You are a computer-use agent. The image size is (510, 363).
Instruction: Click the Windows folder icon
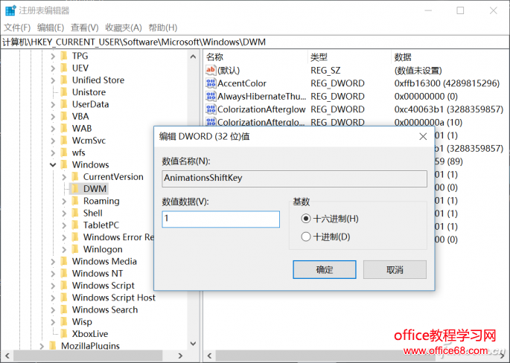(x=64, y=164)
